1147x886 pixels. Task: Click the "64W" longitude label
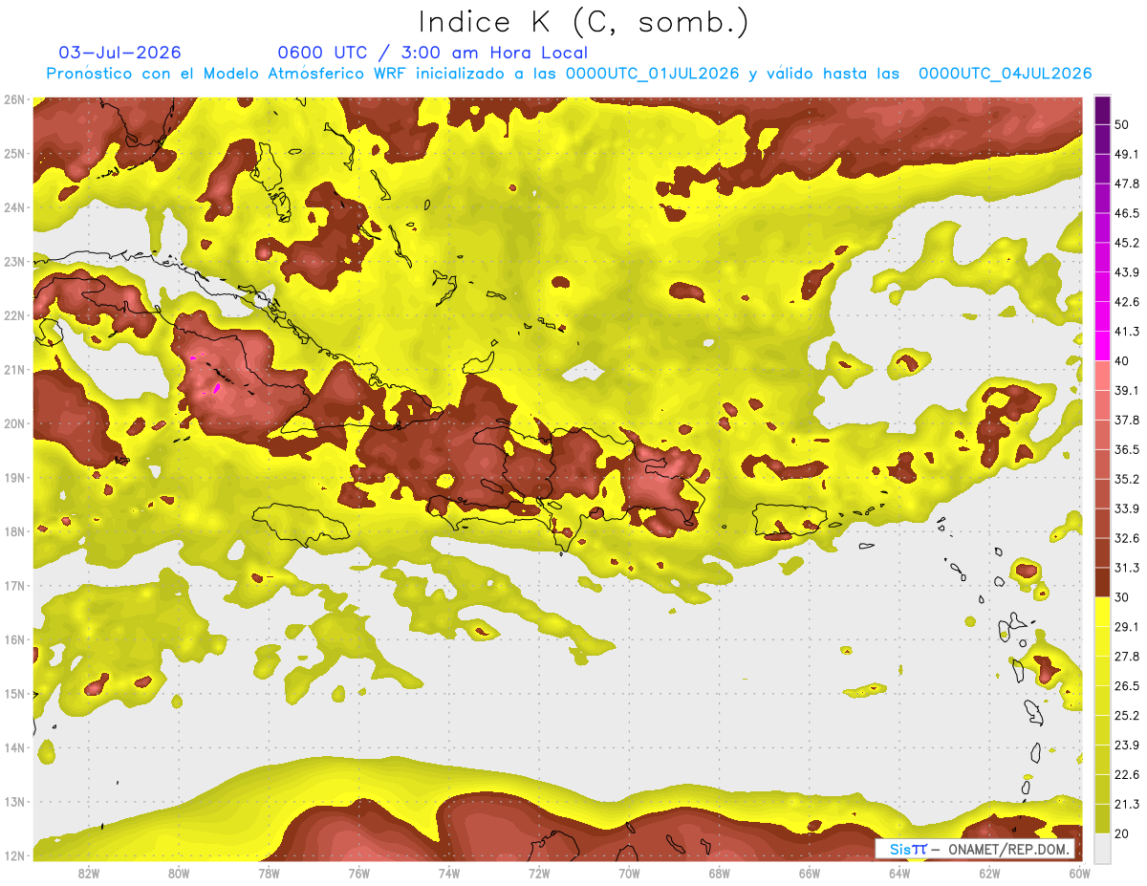coord(899,874)
